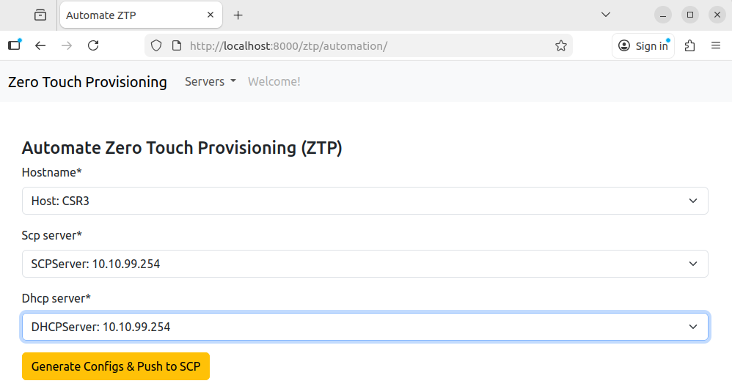Go back using the back arrow

coord(40,45)
